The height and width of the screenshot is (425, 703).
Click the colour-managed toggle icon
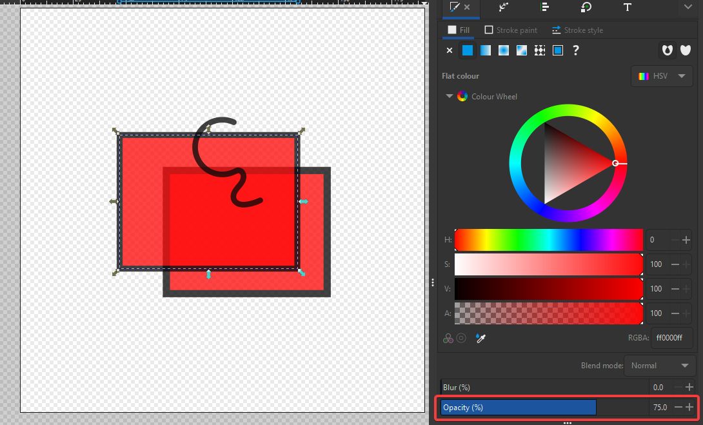448,338
